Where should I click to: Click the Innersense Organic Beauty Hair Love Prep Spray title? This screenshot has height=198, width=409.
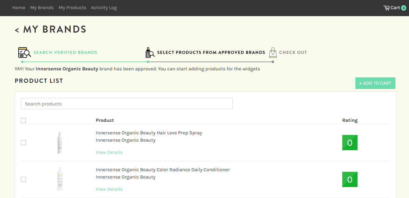point(149,133)
